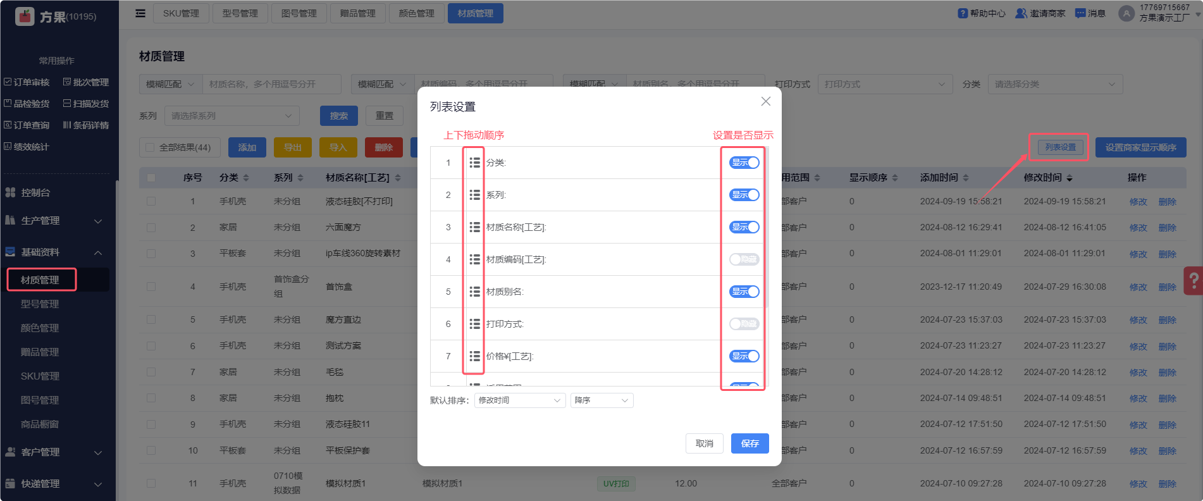Open 批次管理 shortcut in sidebar

[x=86, y=82]
